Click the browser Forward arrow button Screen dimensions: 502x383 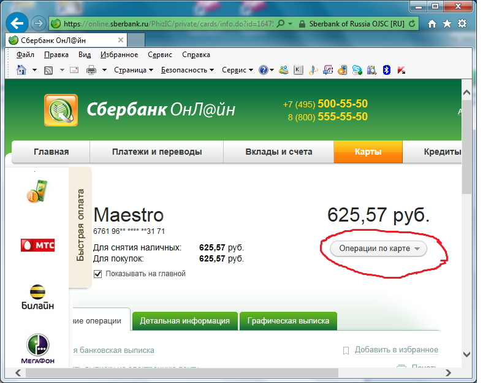pos(39,23)
